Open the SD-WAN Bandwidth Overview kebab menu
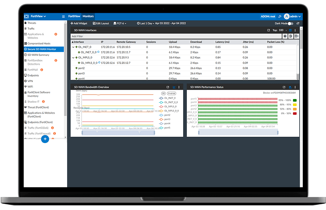 point(179,87)
